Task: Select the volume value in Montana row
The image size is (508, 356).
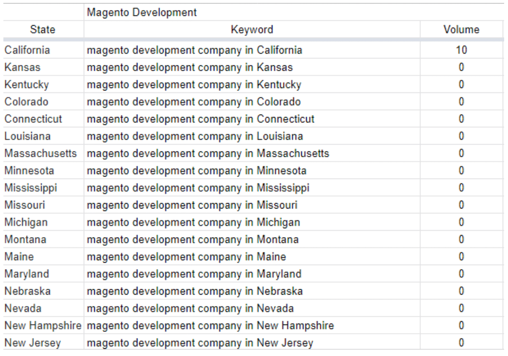Action: (x=462, y=239)
